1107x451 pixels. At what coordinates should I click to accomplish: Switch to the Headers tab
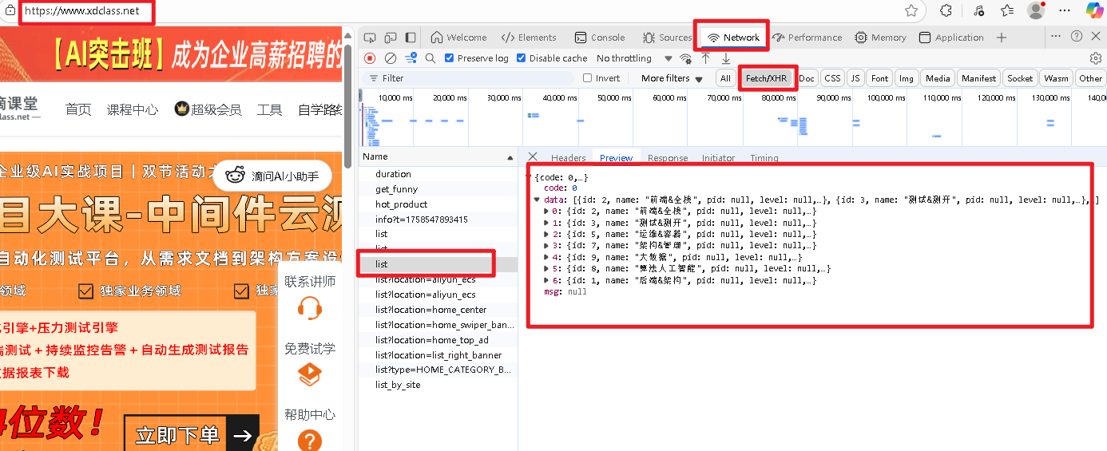tap(568, 158)
